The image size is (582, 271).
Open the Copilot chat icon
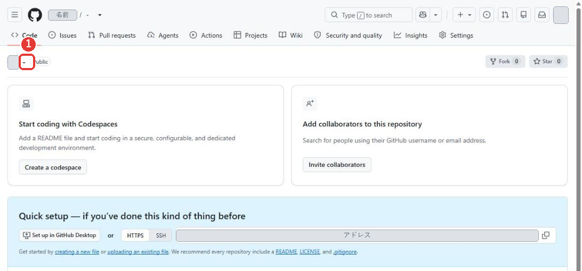[423, 15]
